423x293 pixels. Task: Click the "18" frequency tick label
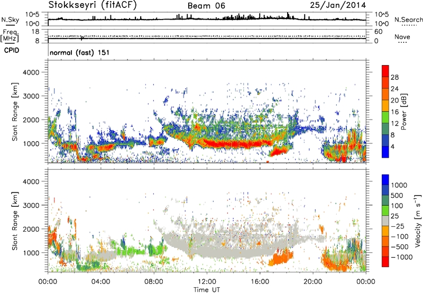(35, 32)
